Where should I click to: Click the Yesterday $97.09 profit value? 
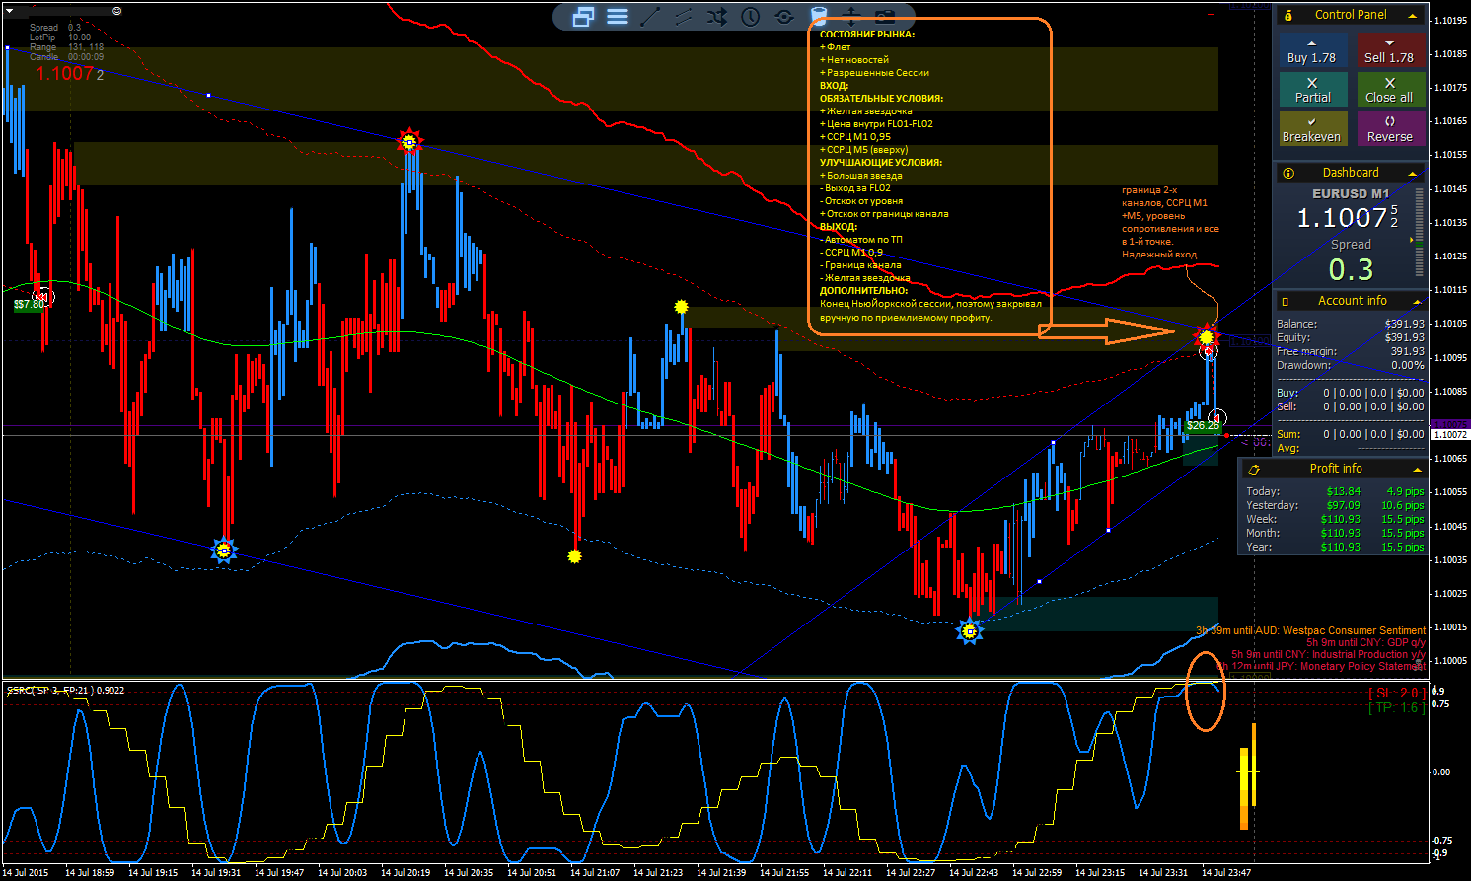click(1343, 505)
